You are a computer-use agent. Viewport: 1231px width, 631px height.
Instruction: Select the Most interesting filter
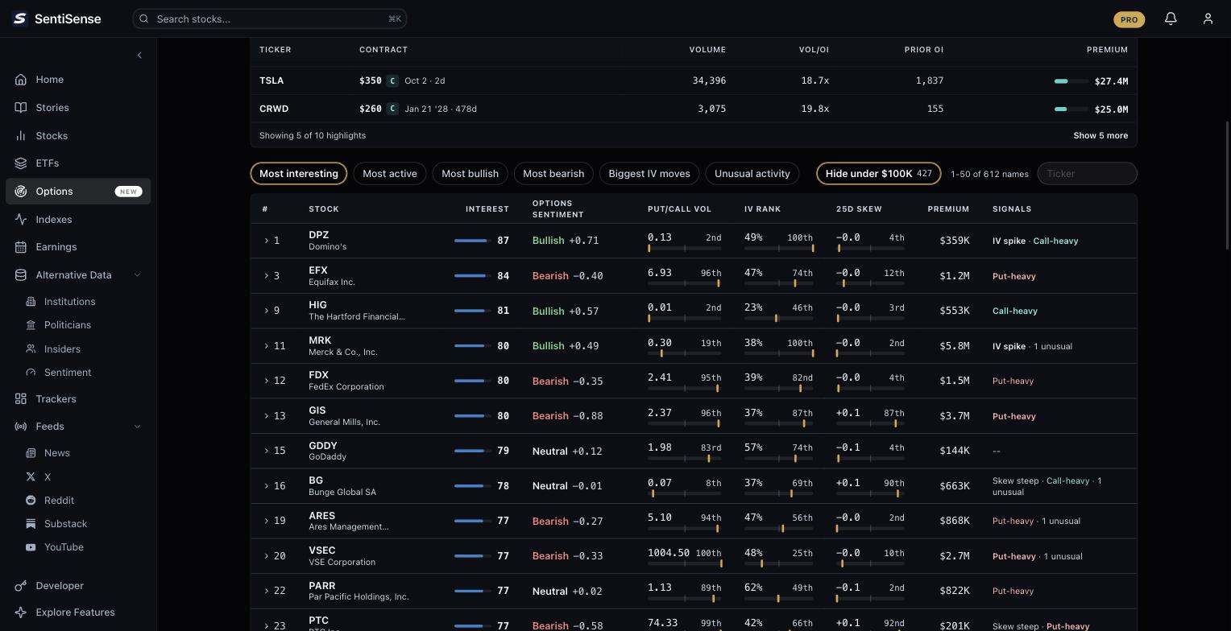pyautogui.click(x=299, y=174)
